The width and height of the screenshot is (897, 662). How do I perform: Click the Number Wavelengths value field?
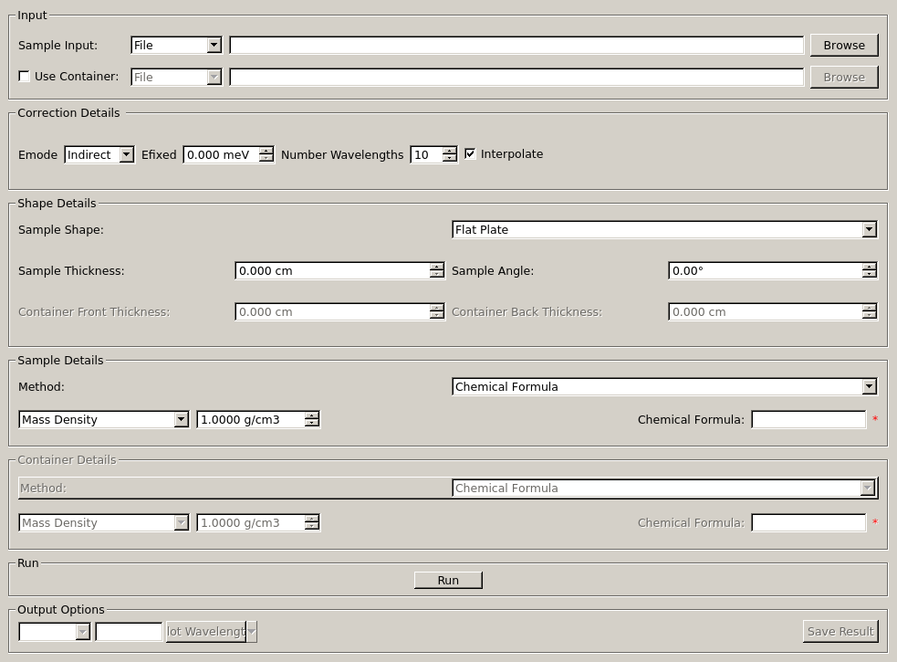[426, 155]
